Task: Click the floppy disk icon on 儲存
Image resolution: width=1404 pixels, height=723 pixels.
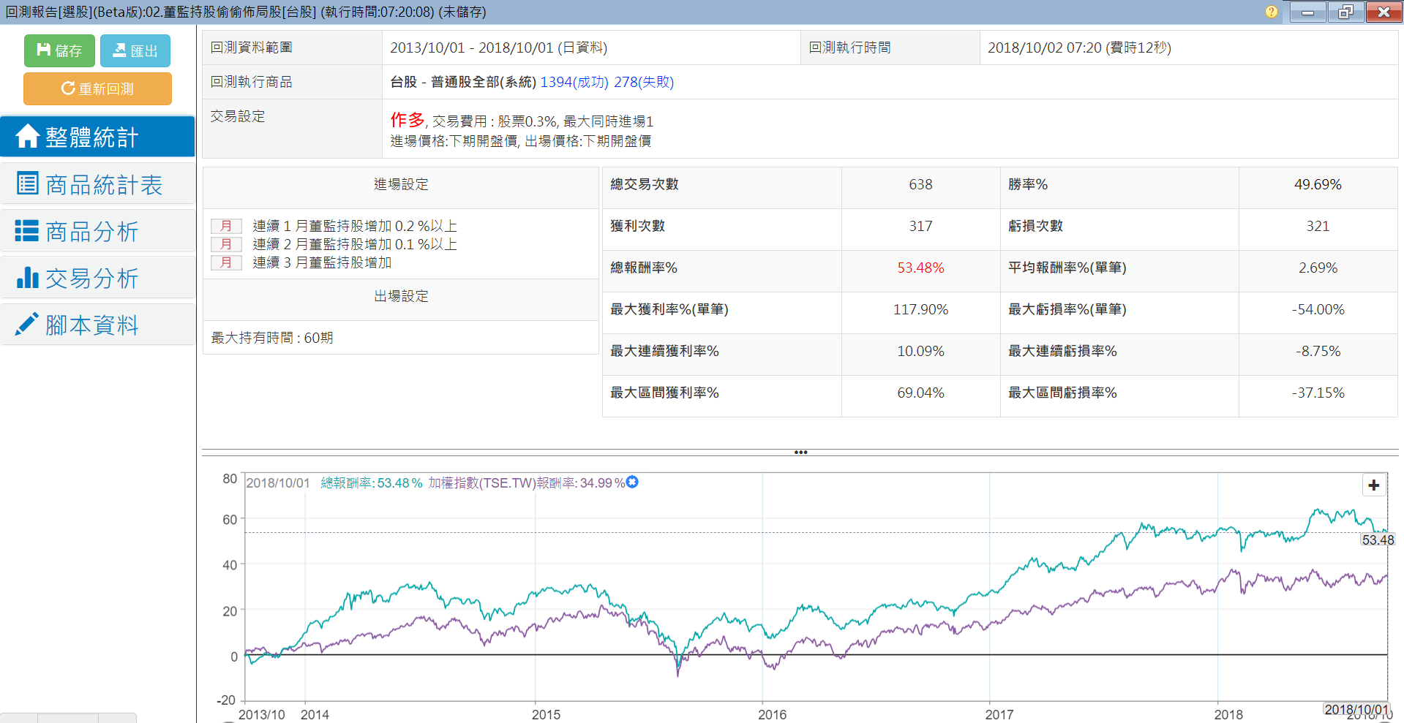Action: click(x=44, y=50)
